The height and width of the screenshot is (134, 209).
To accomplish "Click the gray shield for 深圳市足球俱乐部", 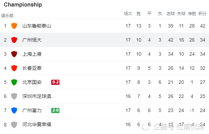I will (14, 96).
